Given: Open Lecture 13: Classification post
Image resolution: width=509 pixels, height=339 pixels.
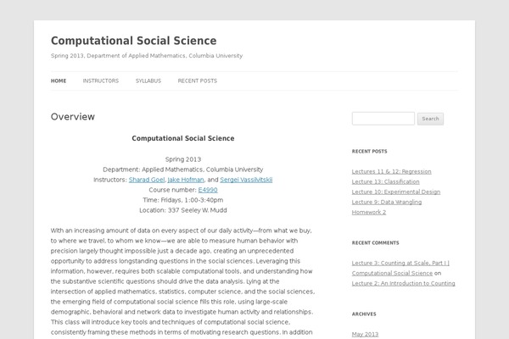Looking at the screenshot, I should point(385,181).
